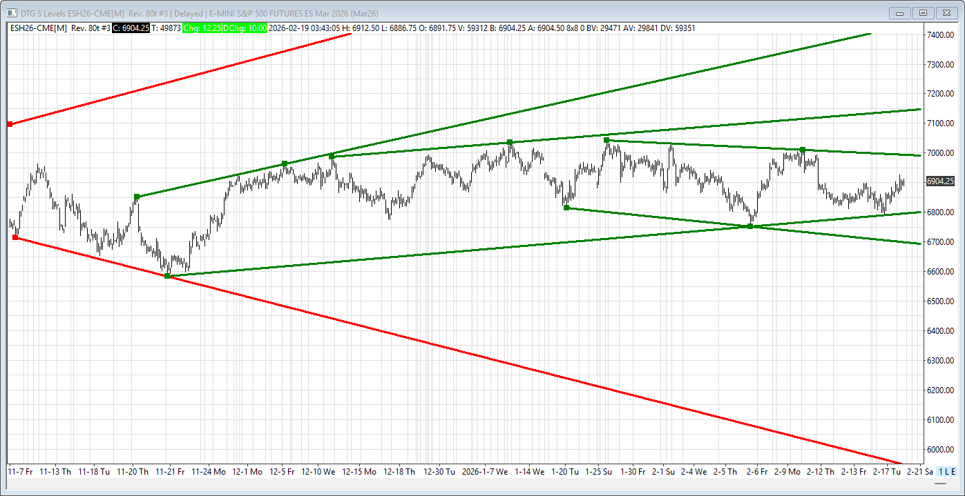
Task: Select the red anchor point near 6700
Action: pos(15,237)
